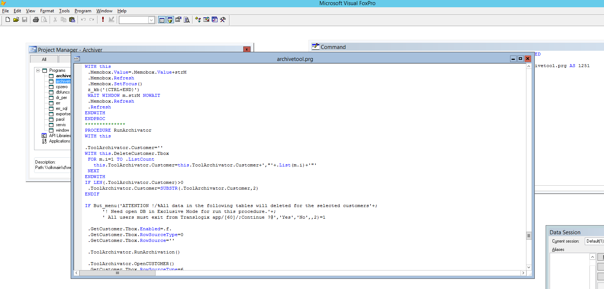Click the Copy toolbar icon

(63, 20)
